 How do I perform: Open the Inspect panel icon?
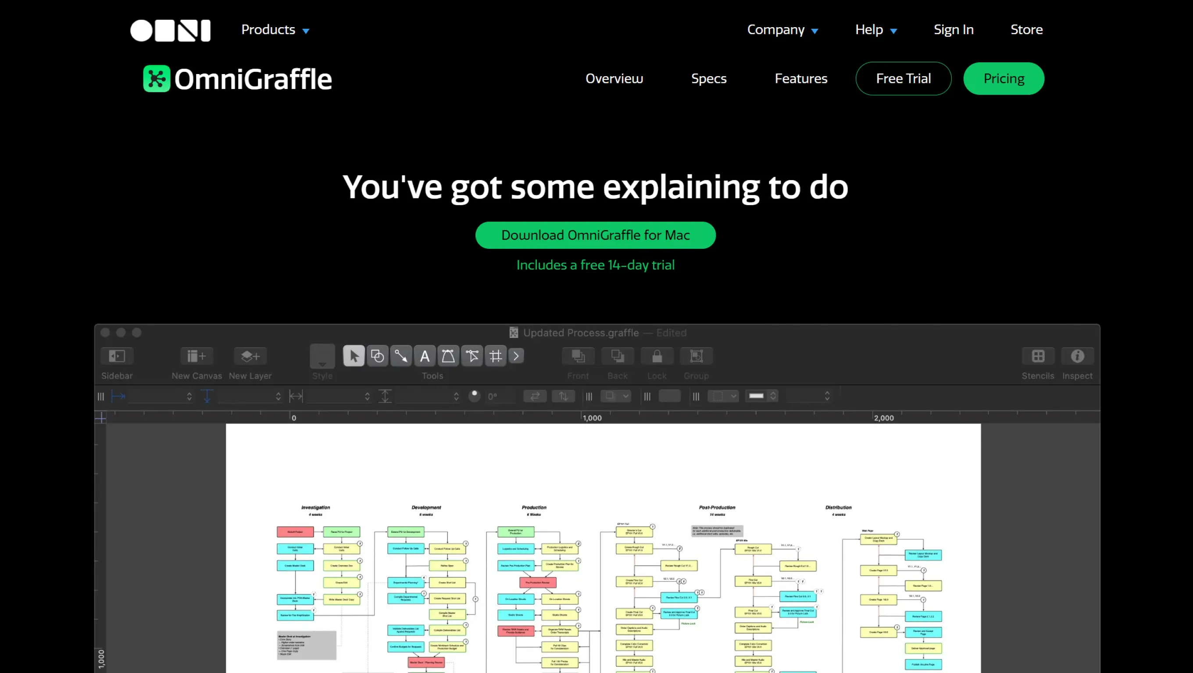[x=1077, y=356]
